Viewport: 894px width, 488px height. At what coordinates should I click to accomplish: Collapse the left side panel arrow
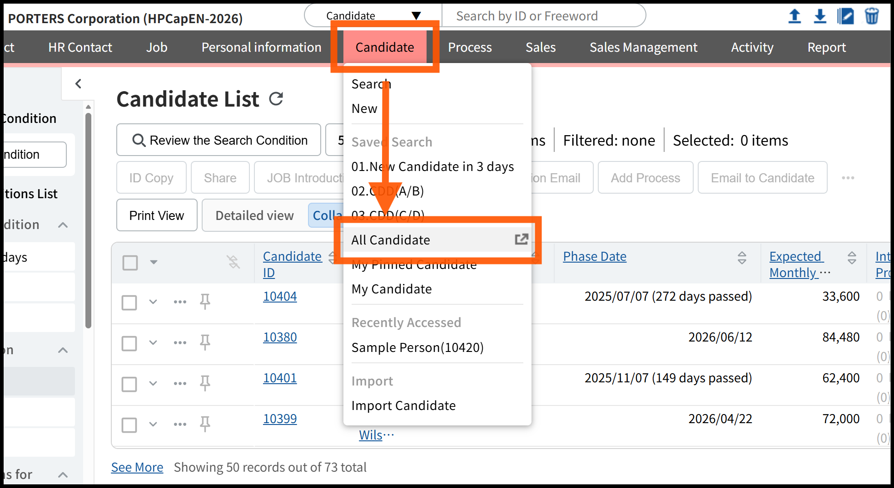(x=78, y=83)
